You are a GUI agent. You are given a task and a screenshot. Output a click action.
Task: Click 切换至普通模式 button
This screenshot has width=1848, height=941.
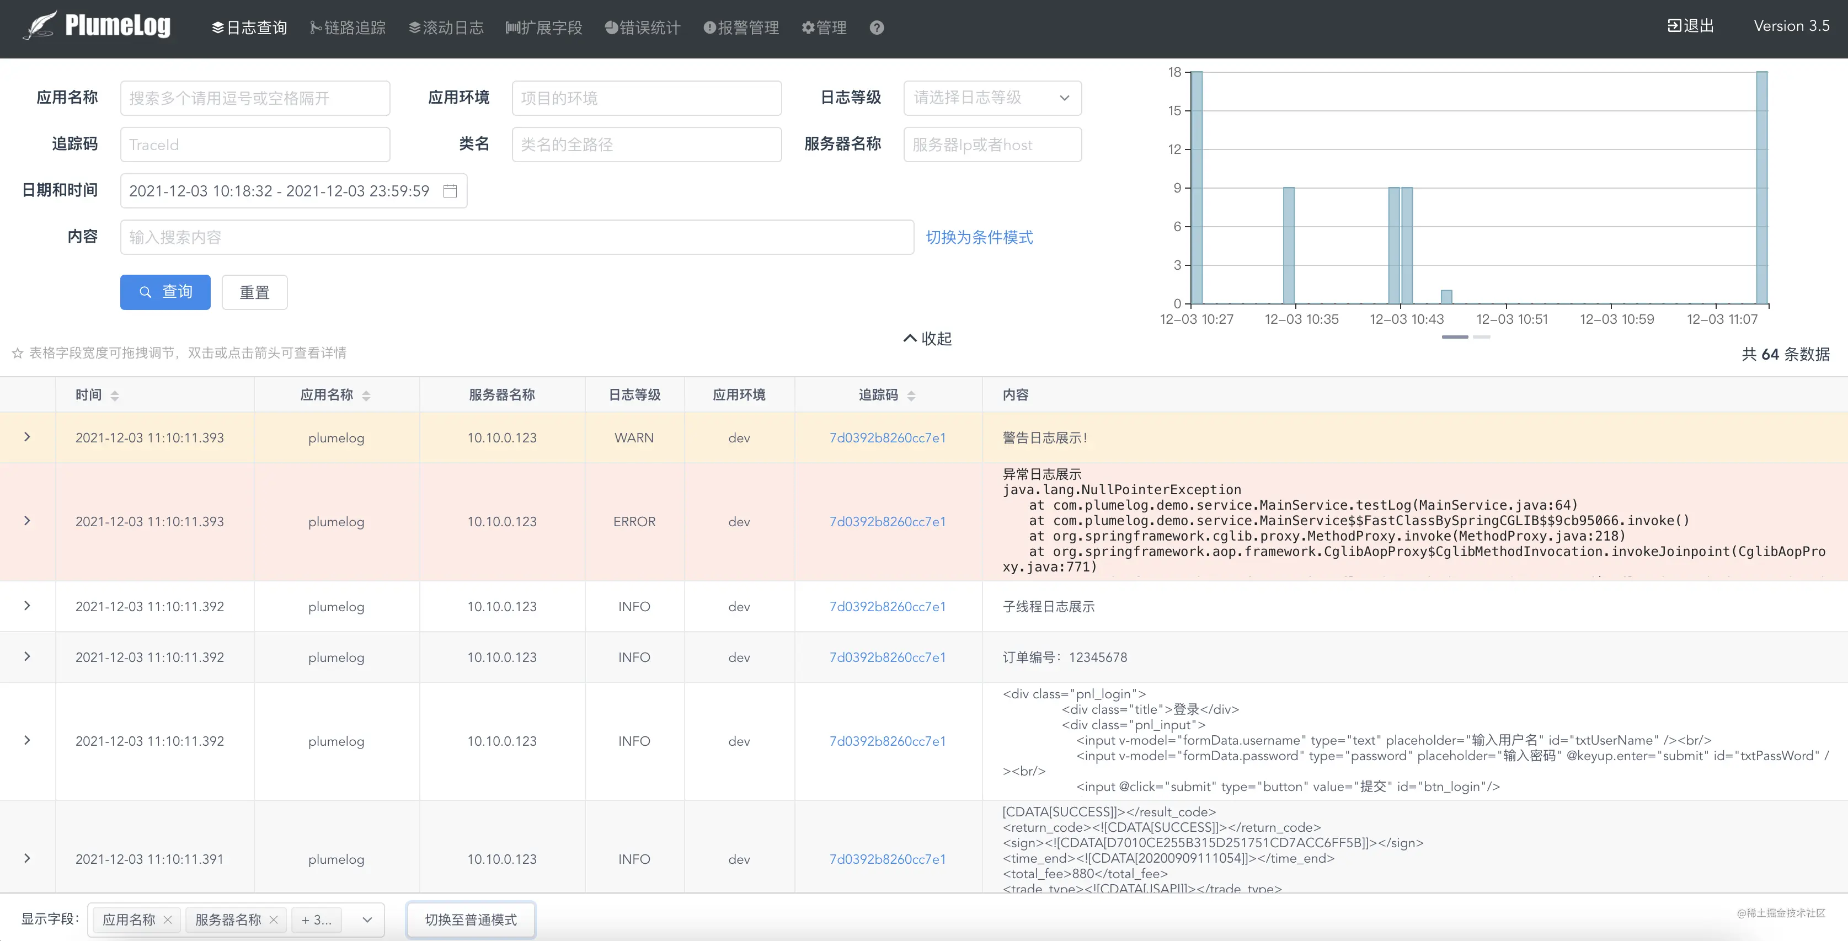[471, 919]
